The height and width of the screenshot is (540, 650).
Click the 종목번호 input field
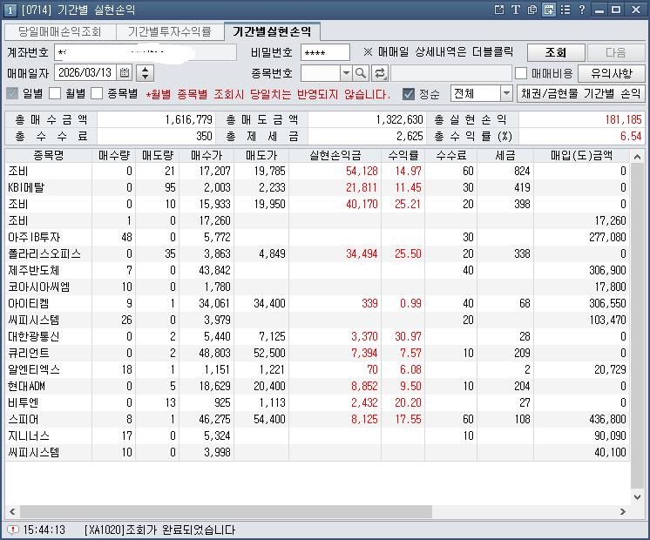pyautogui.click(x=321, y=73)
